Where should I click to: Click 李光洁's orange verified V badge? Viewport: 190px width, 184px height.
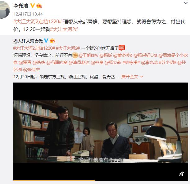click(32, 6)
